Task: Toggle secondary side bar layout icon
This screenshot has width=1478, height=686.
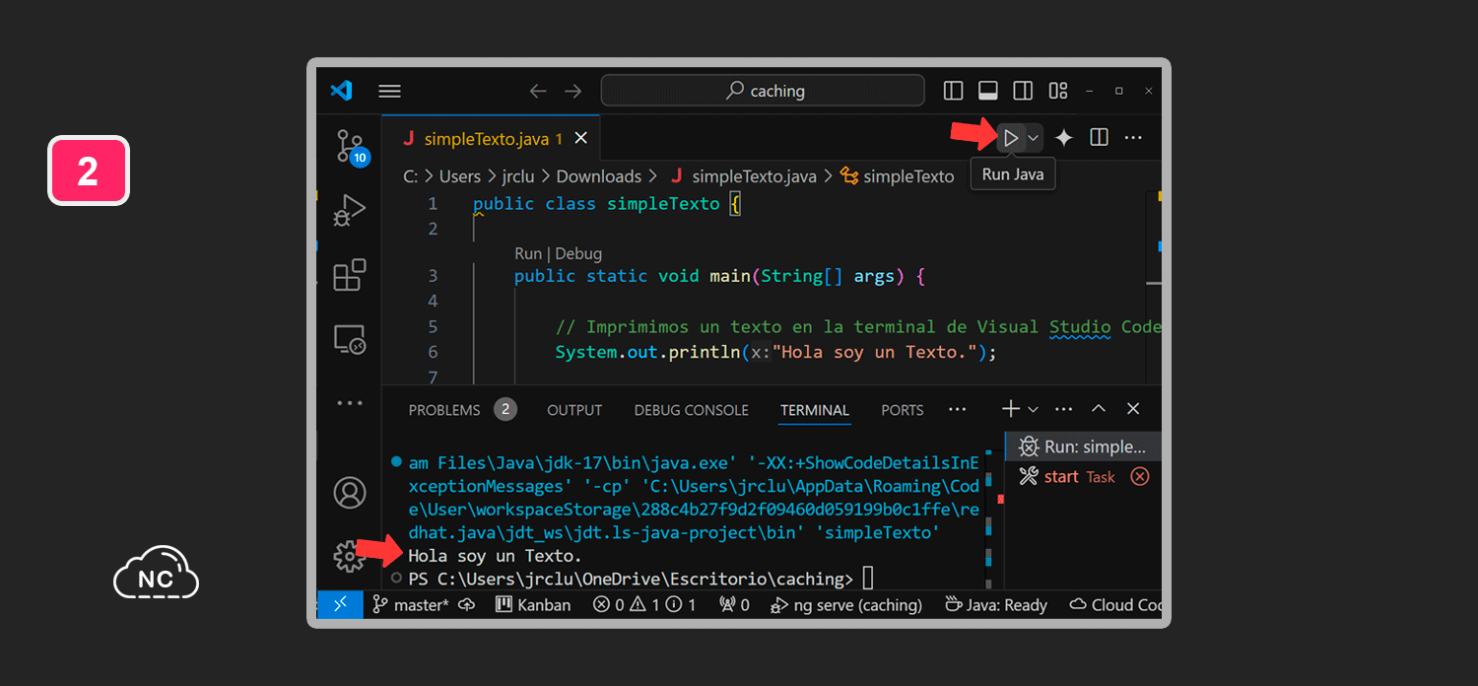Action: point(1023,91)
